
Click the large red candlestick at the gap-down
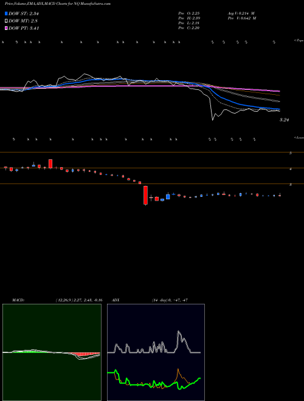pyautogui.click(x=145, y=195)
